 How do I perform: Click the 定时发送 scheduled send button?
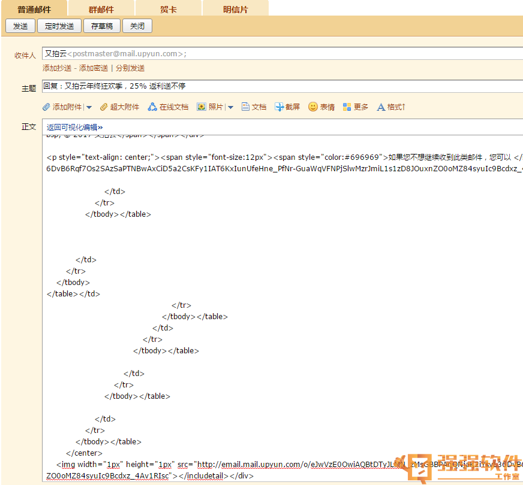(59, 26)
